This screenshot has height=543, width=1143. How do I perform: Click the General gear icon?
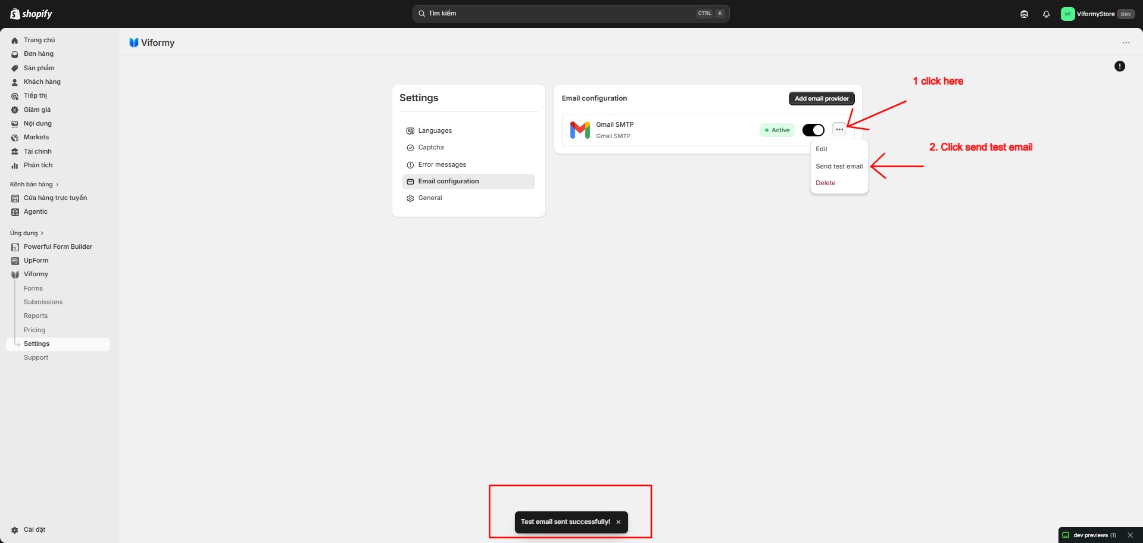click(x=410, y=198)
